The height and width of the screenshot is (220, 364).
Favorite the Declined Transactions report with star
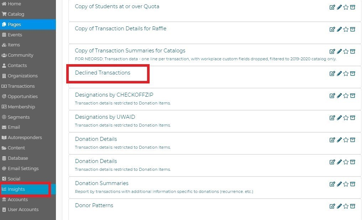click(346, 73)
